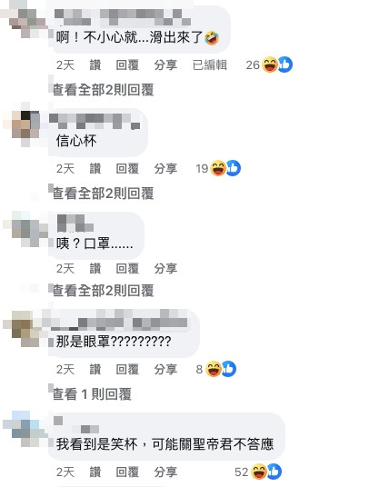View edit history via 已編輯
The width and height of the screenshot is (389, 487).
click(210, 65)
